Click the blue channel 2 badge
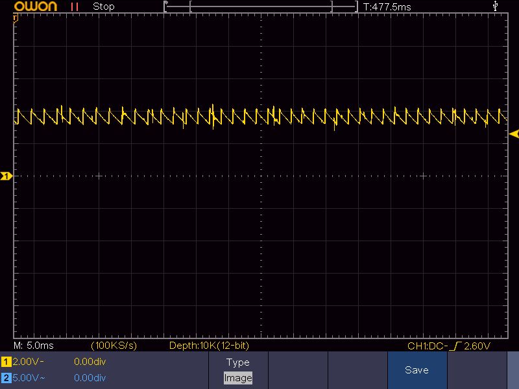 coord(6,377)
